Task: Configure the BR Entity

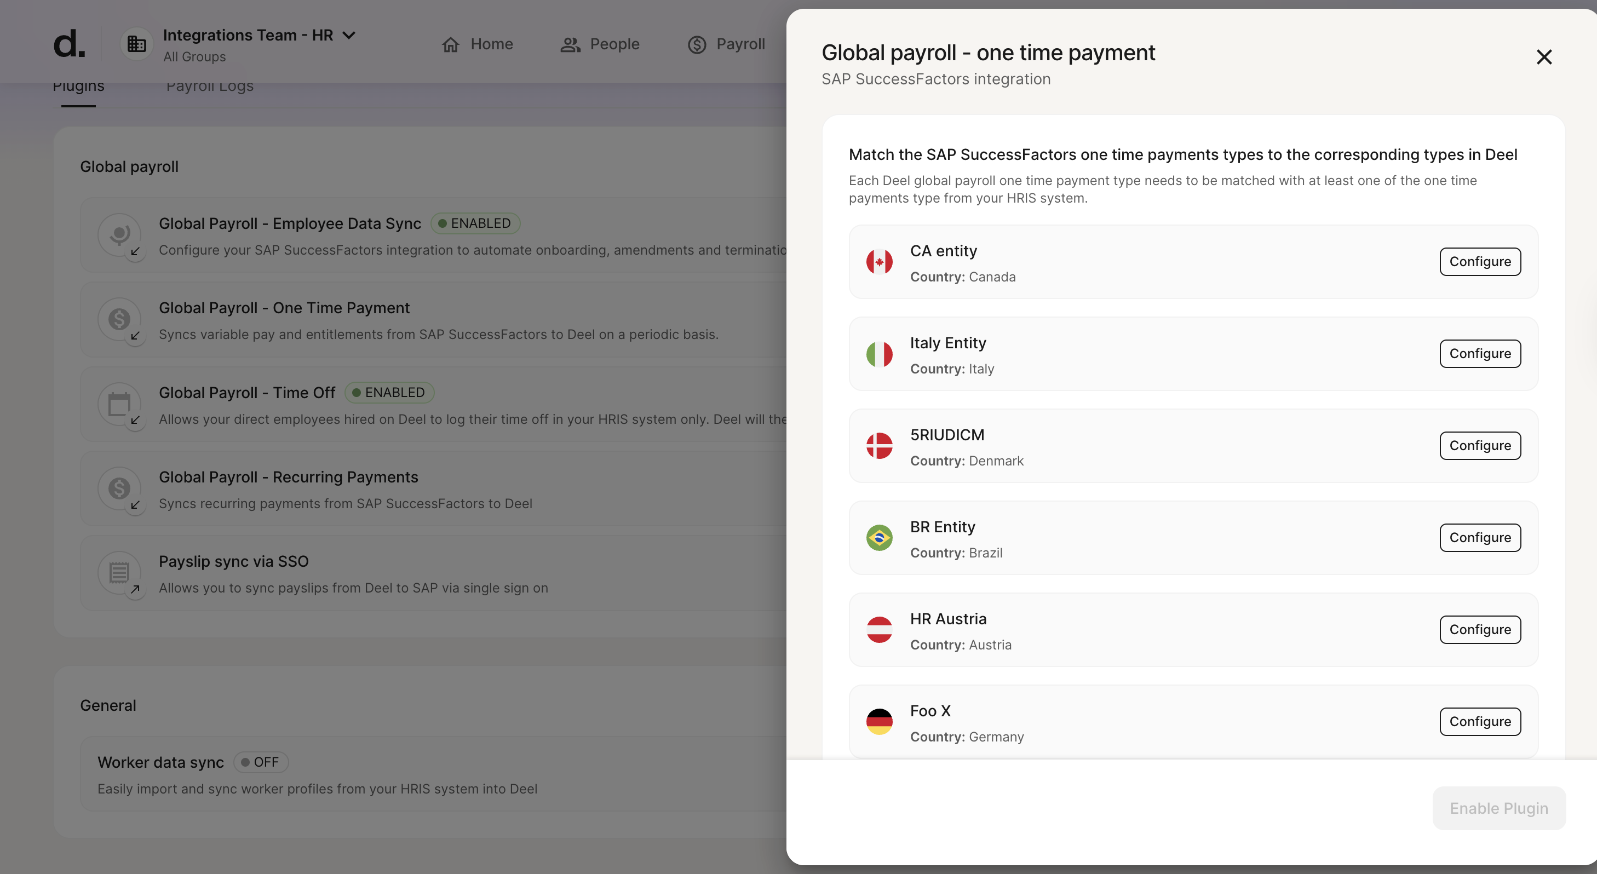Action: click(x=1480, y=537)
